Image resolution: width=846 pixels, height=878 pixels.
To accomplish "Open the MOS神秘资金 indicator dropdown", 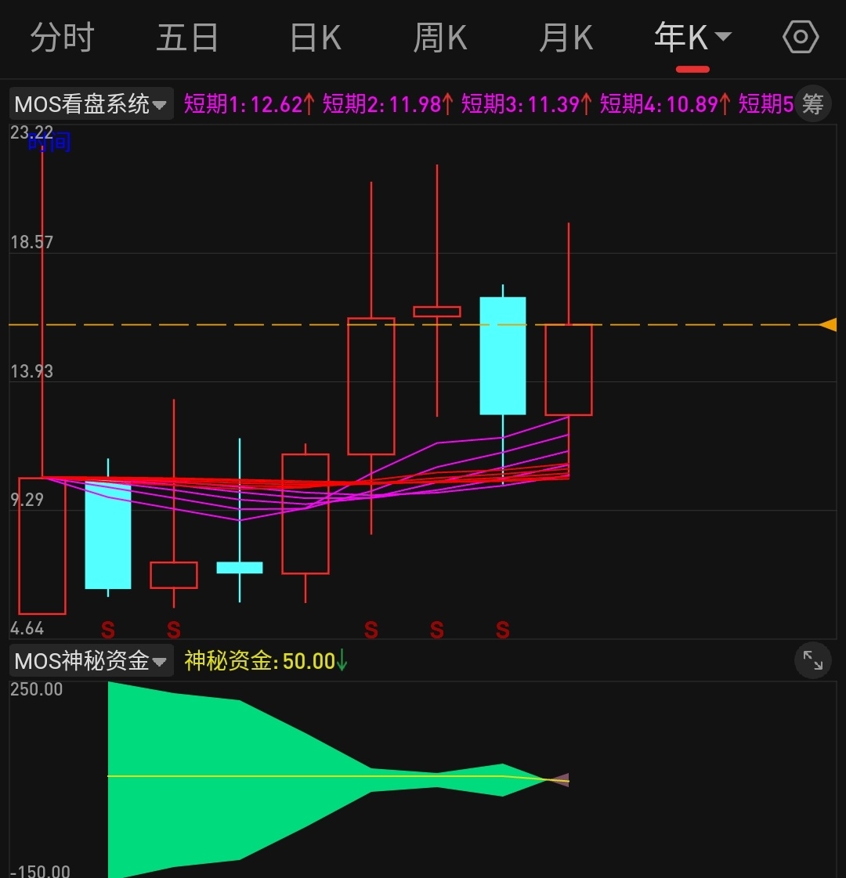I will click(92, 661).
